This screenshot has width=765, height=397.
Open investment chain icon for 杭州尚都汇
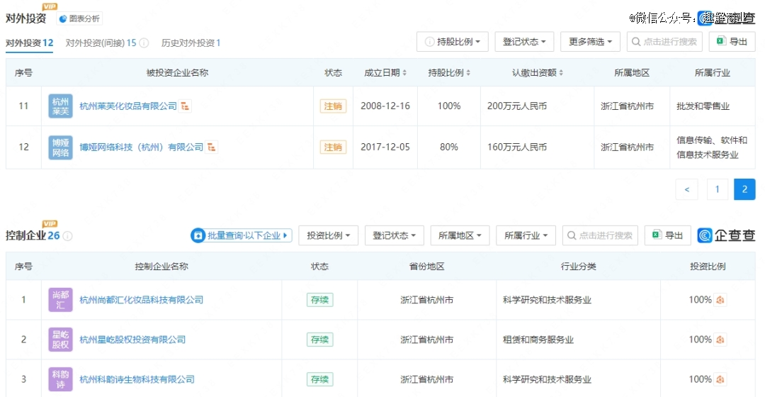720,300
